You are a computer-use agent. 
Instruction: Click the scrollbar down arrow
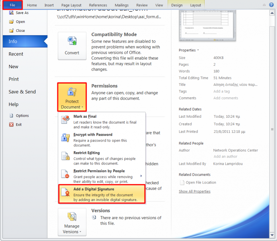click(272, 235)
